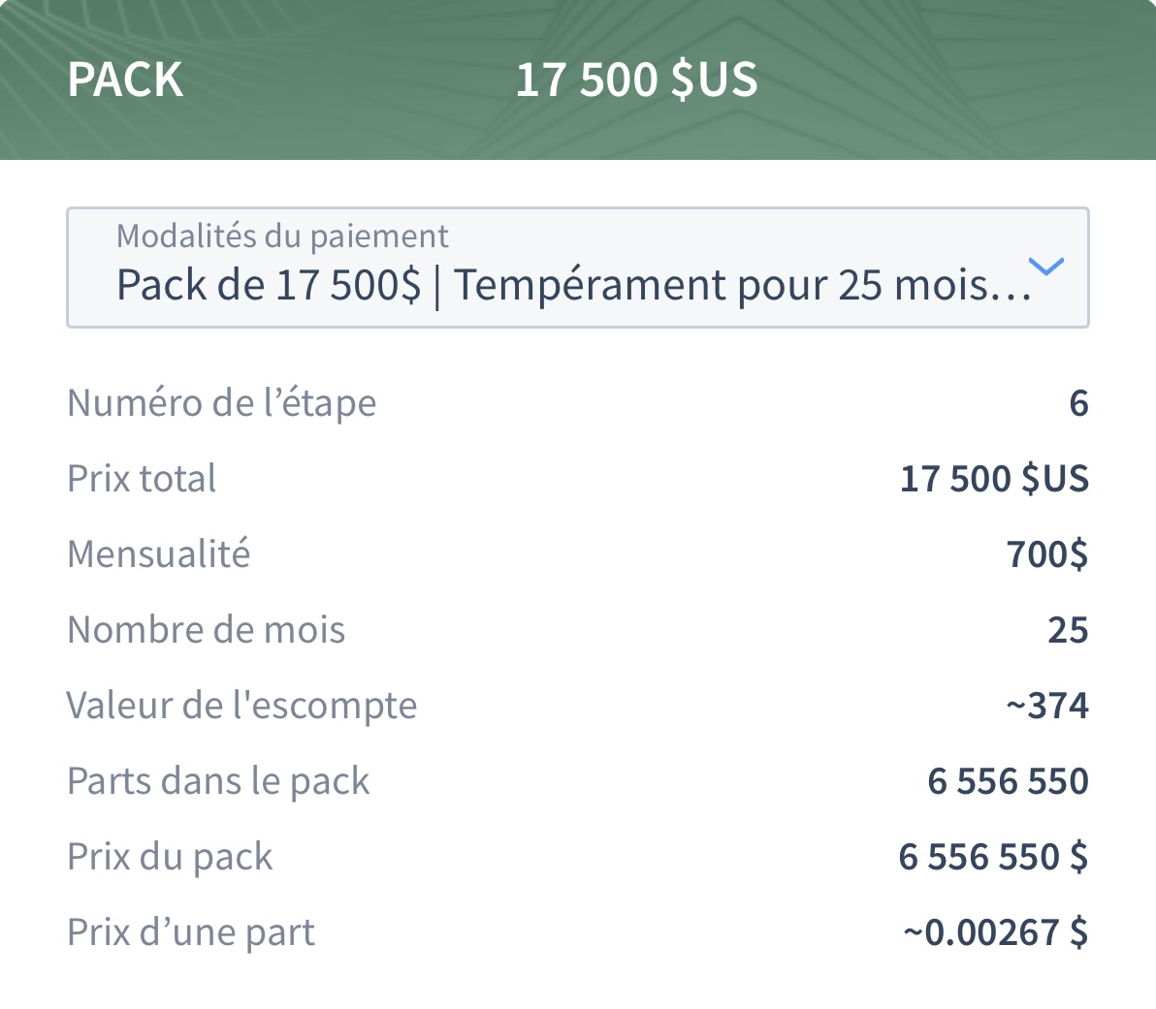Select the ~0.00267 $ share price
Image resolution: width=1156 pixels, height=1009 pixels.
[x=995, y=931]
